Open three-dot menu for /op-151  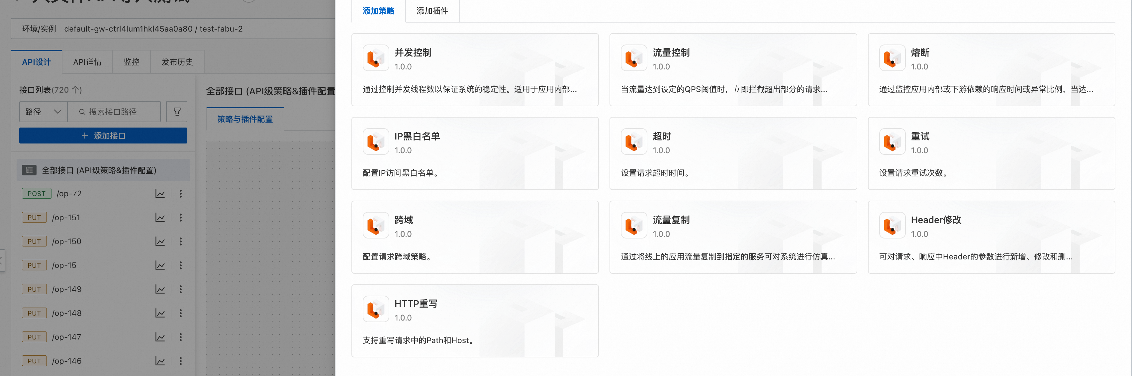[x=181, y=218]
